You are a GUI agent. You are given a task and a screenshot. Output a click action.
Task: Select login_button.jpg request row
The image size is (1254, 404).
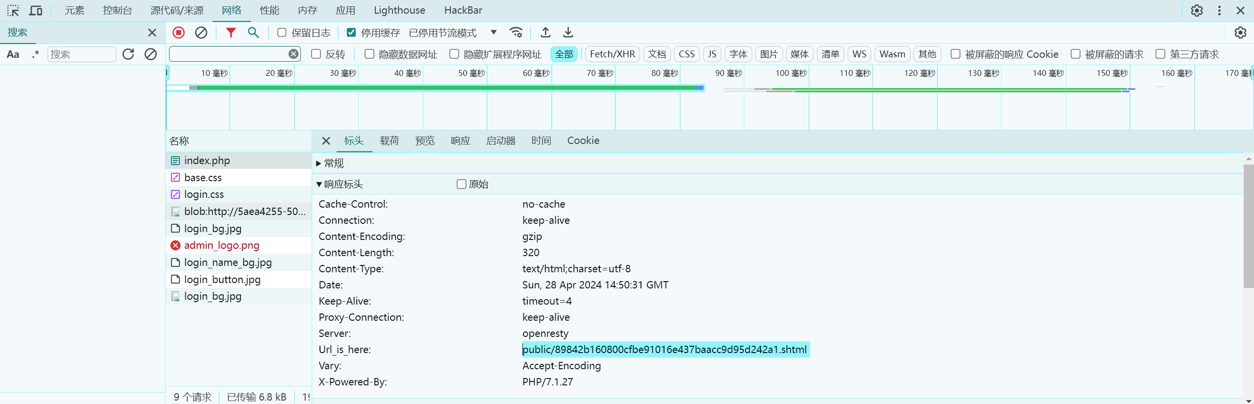click(239, 280)
